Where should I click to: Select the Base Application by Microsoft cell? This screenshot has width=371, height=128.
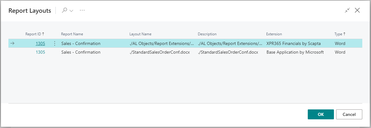(x=295, y=52)
